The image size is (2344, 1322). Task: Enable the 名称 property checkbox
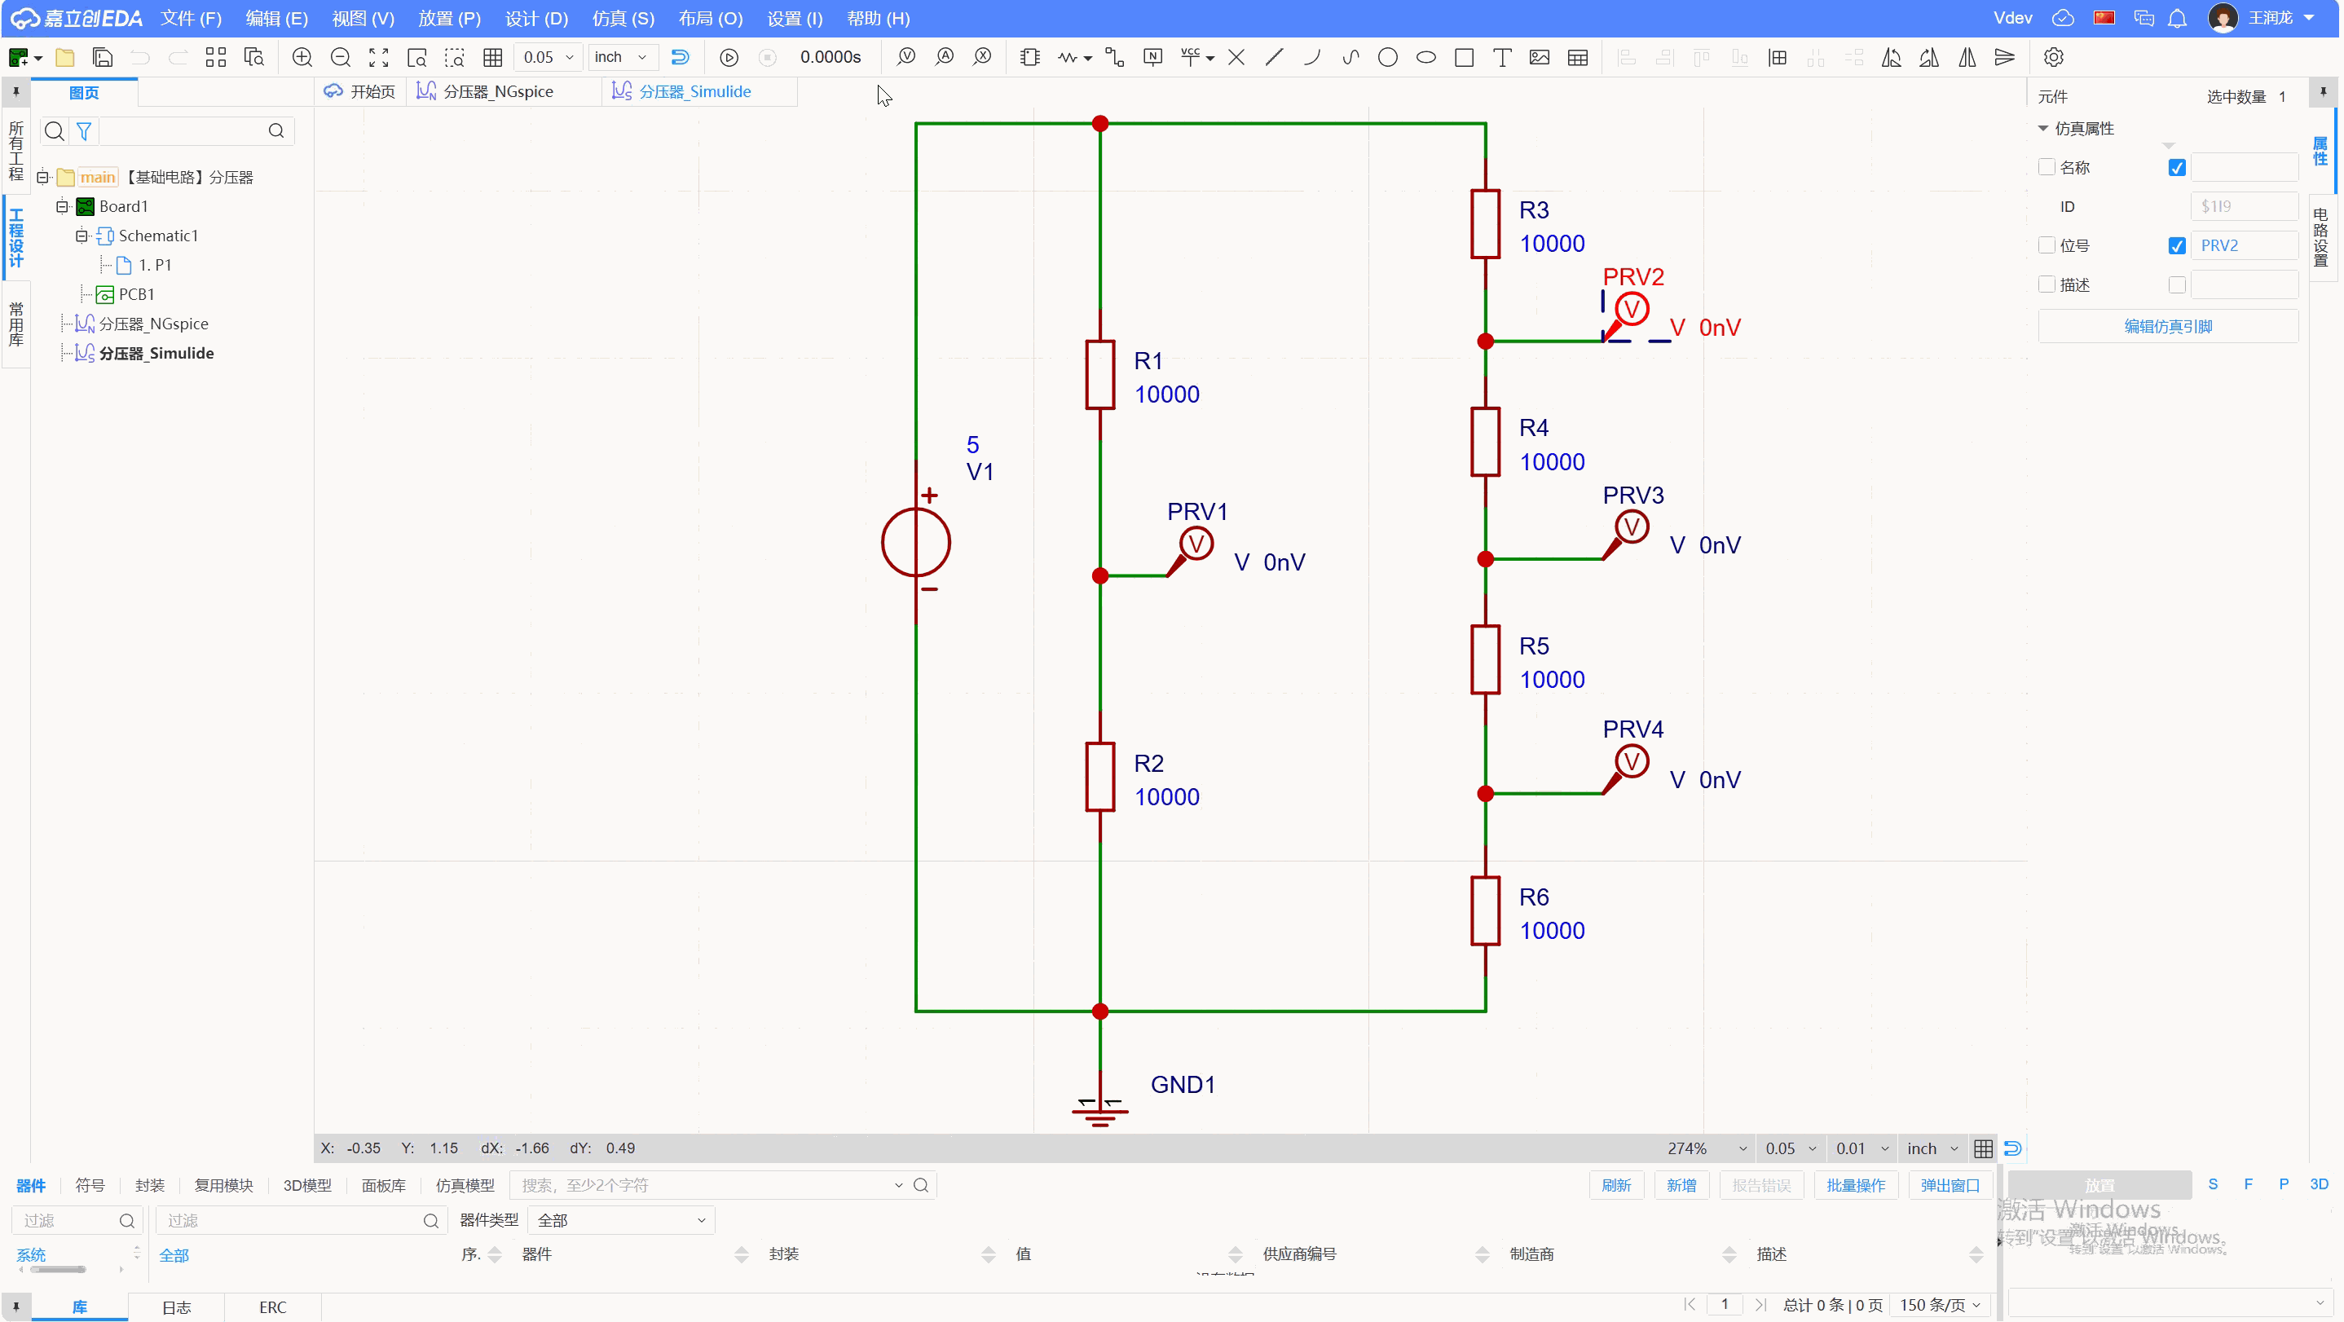click(x=2047, y=167)
